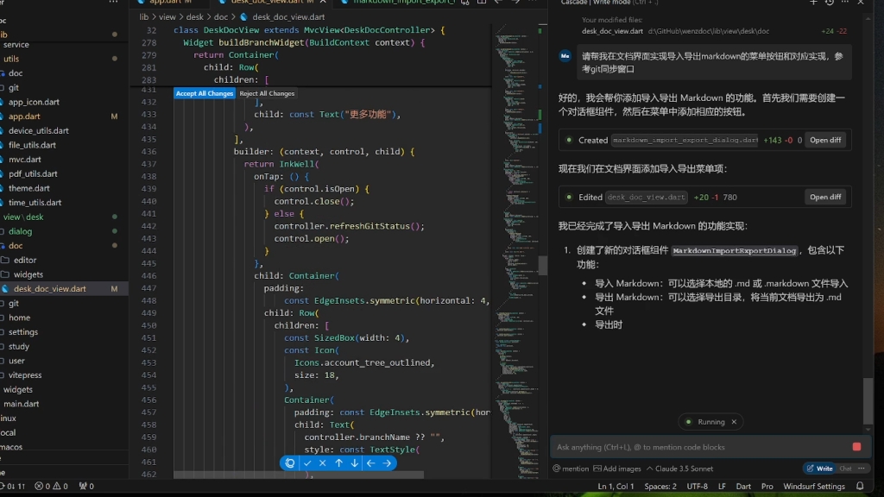884x497 pixels.
Task: Switch Cascade to Chat mode
Action: [x=846, y=469]
